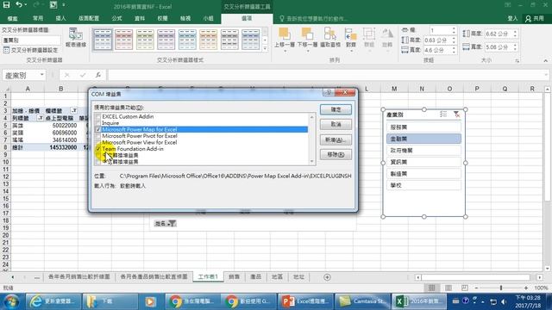Screen dimensions: 552x310
Task: Open Internet Explorer from the taskbar
Action: 53,301
